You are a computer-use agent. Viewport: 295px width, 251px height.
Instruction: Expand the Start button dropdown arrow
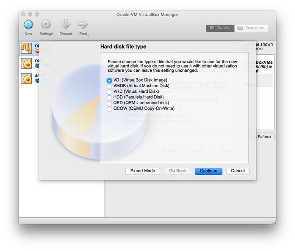[88, 35]
